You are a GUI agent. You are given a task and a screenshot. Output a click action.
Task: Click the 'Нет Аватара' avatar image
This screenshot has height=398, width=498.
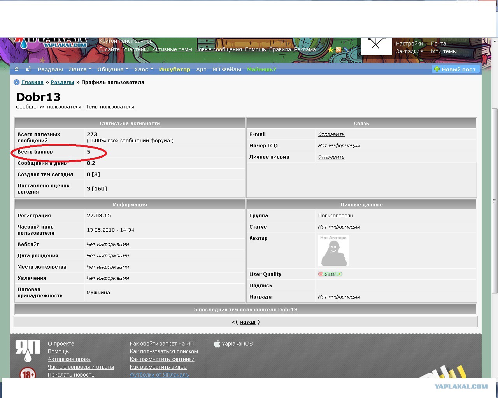coord(334,250)
